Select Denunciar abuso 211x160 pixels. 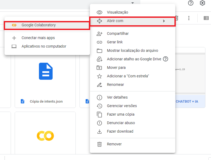point(132,123)
